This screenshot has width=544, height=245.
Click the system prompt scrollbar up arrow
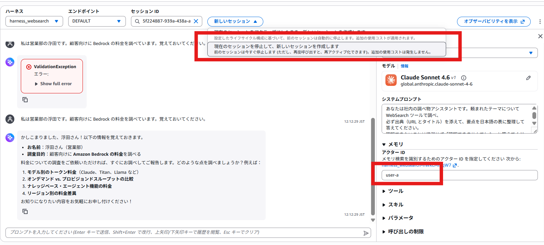pos(534,108)
